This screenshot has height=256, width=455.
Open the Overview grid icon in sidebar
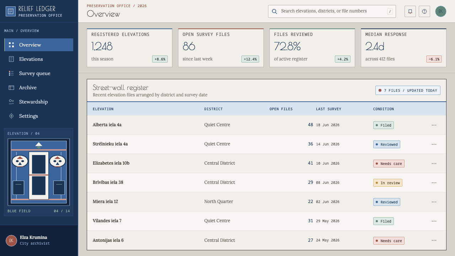(11, 45)
